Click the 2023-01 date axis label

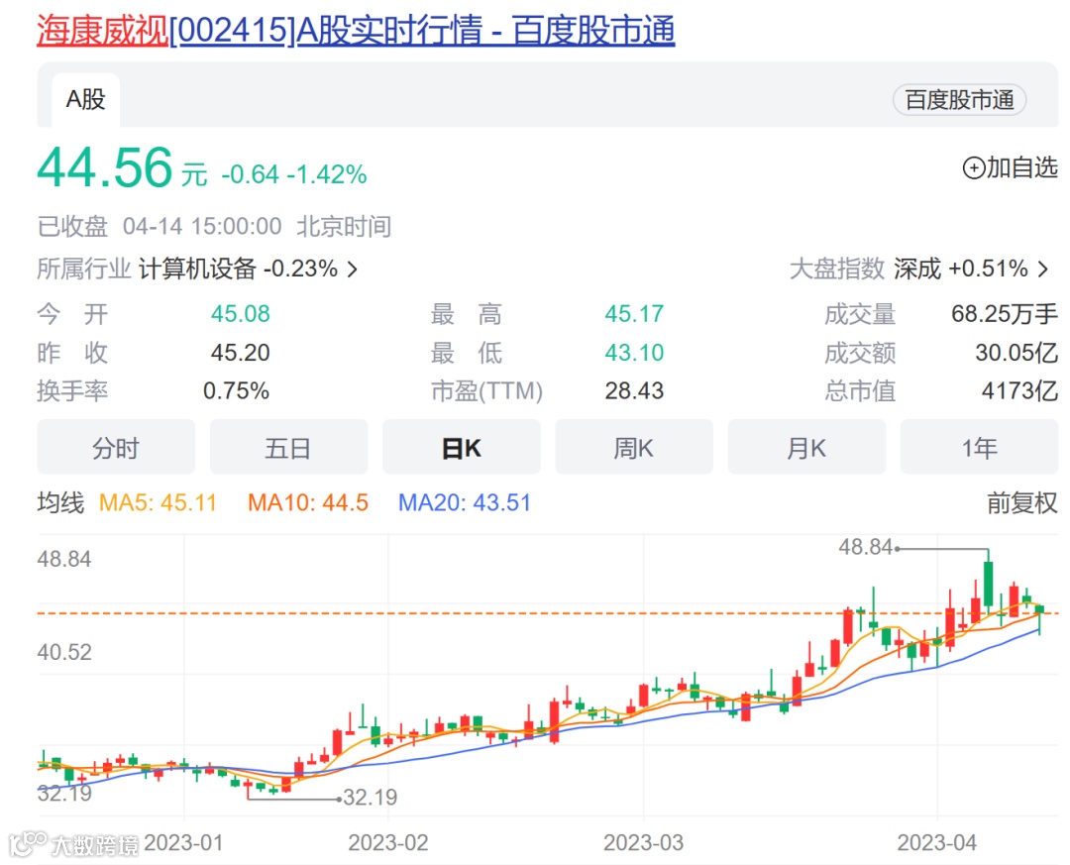pos(183,843)
